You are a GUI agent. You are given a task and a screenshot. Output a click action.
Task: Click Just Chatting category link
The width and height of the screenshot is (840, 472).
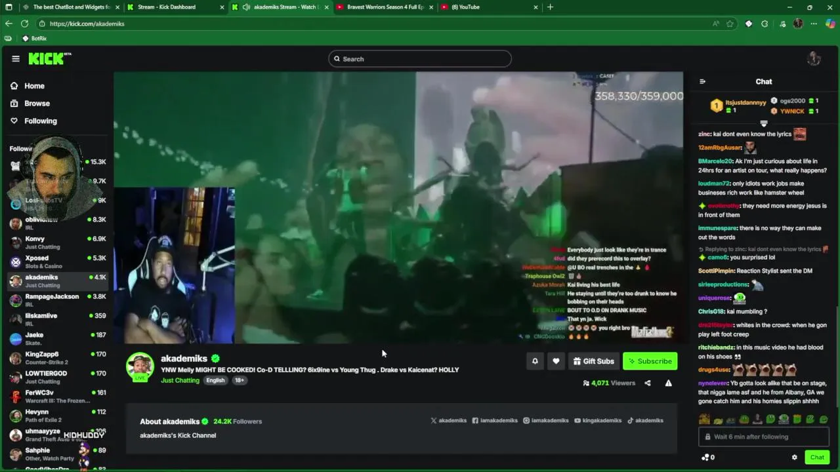click(180, 380)
